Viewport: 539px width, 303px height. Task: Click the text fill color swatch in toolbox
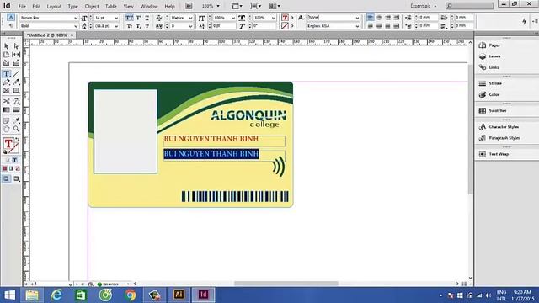click(8, 144)
